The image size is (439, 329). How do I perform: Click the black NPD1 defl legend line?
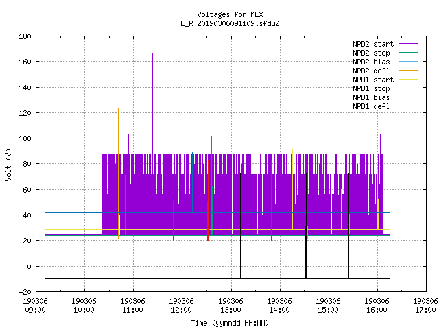[x=408, y=106]
